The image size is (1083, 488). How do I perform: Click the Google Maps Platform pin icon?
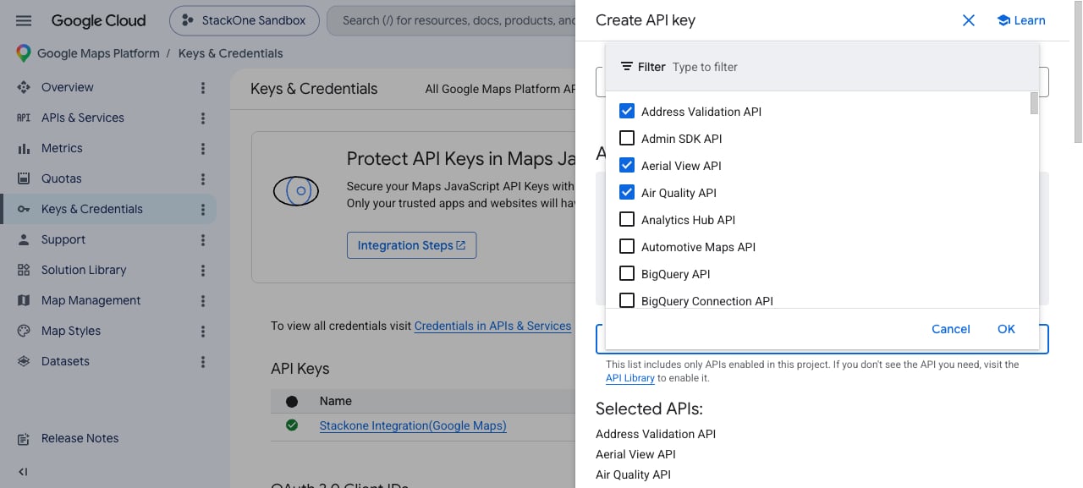(x=24, y=53)
